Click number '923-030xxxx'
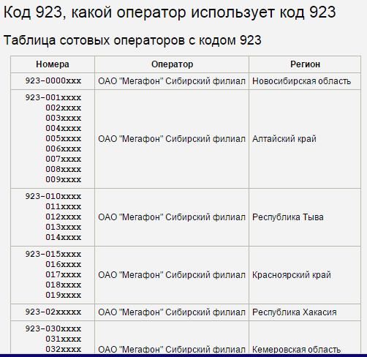367x357 pixels. (x=53, y=328)
